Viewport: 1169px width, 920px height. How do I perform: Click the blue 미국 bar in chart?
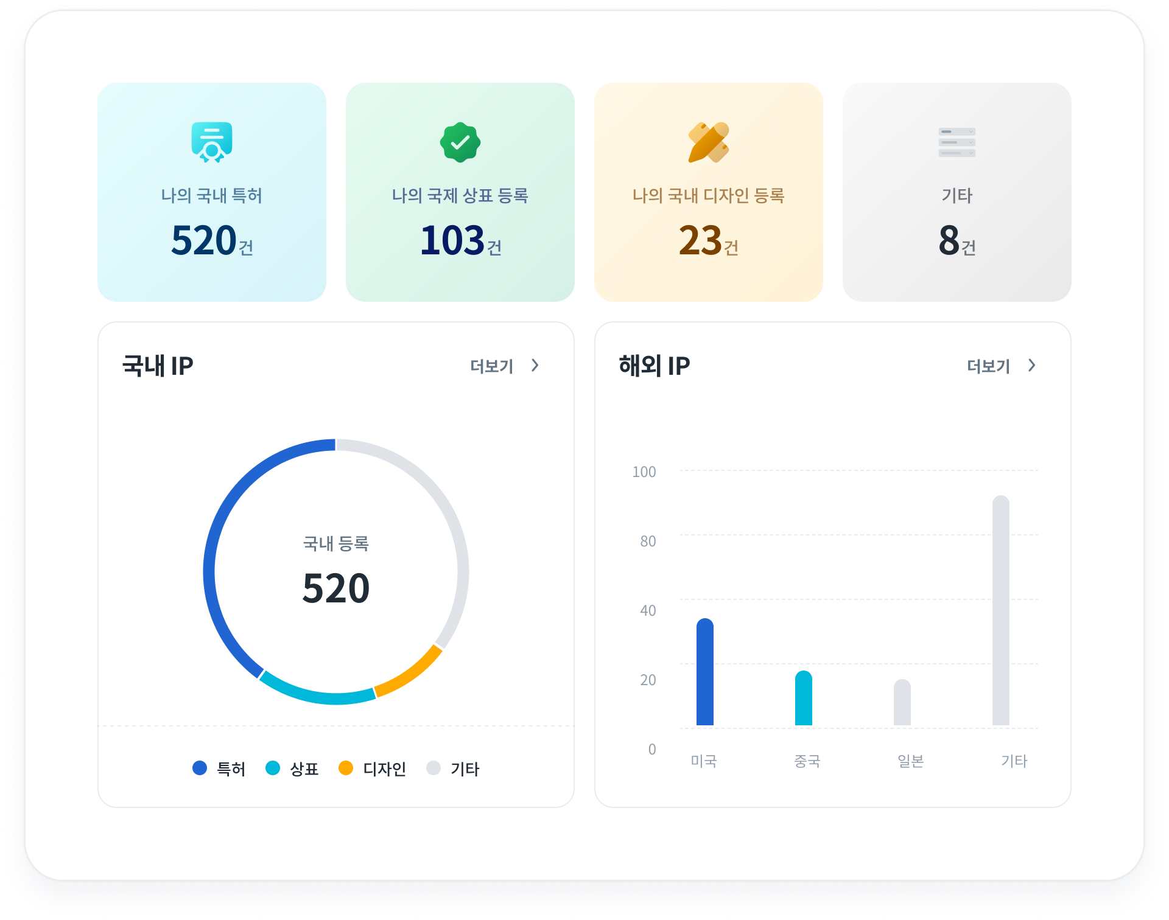click(x=705, y=672)
